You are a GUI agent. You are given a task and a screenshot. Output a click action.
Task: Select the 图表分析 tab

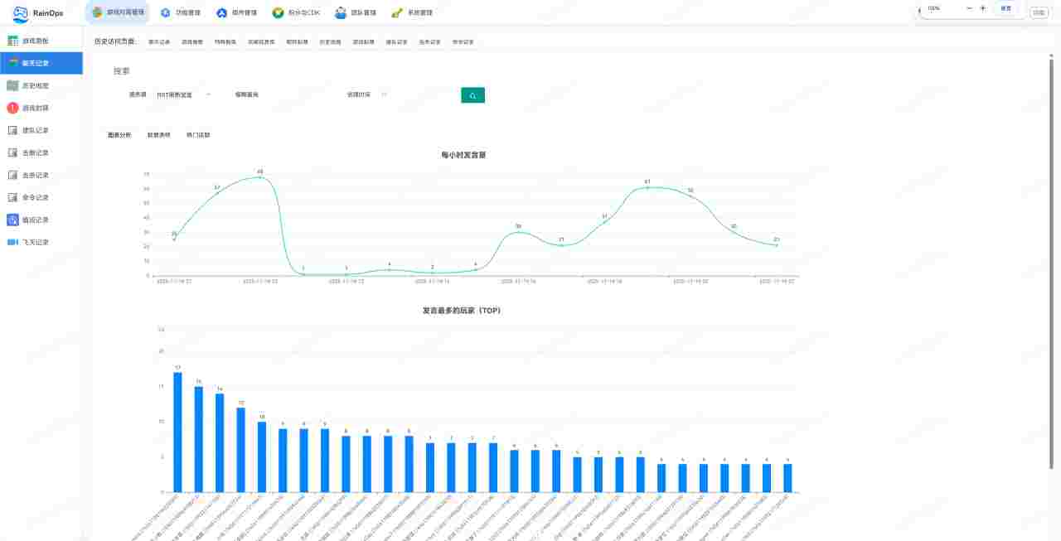point(119,134)
